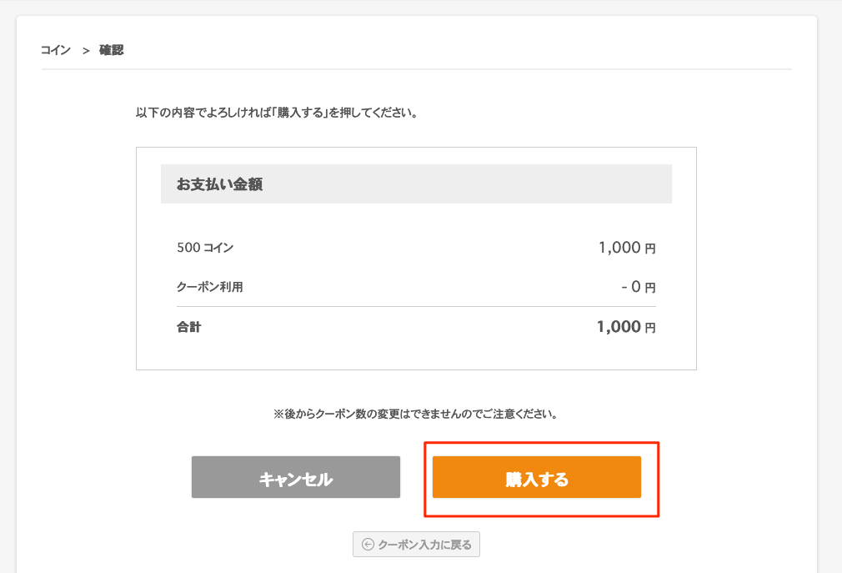Click the 購入する orange purchase button
842x573 pixels.
pos(536,477)
